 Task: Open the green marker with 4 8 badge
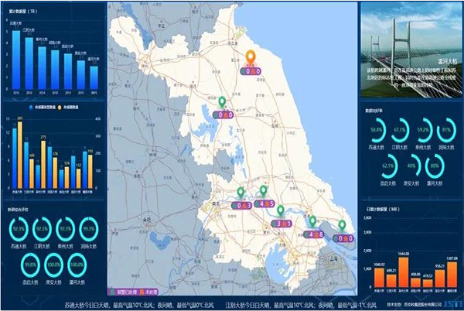point(312,221)
